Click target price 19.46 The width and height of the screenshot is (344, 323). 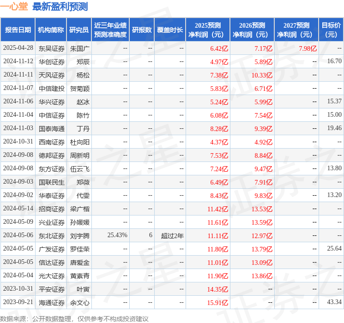coord(334,128)
